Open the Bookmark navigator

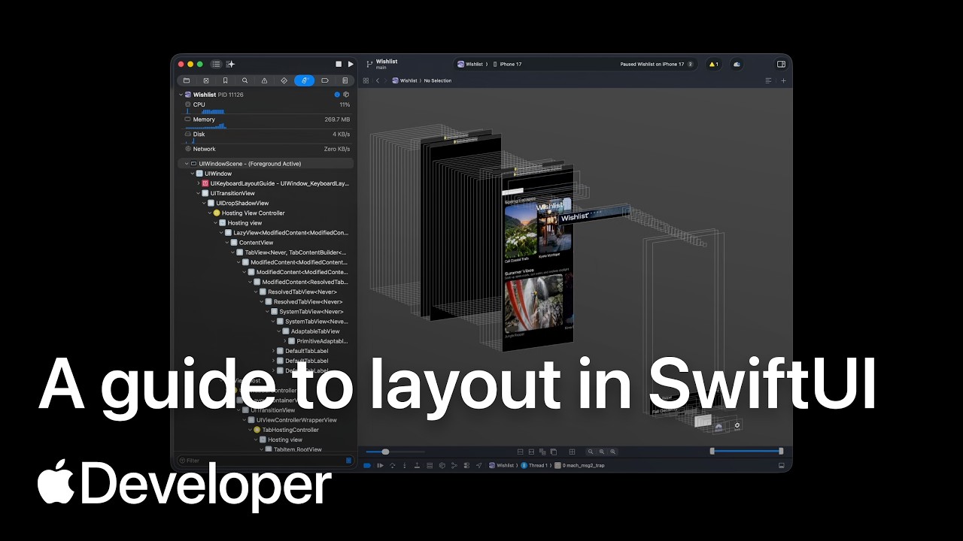[225, 80]
